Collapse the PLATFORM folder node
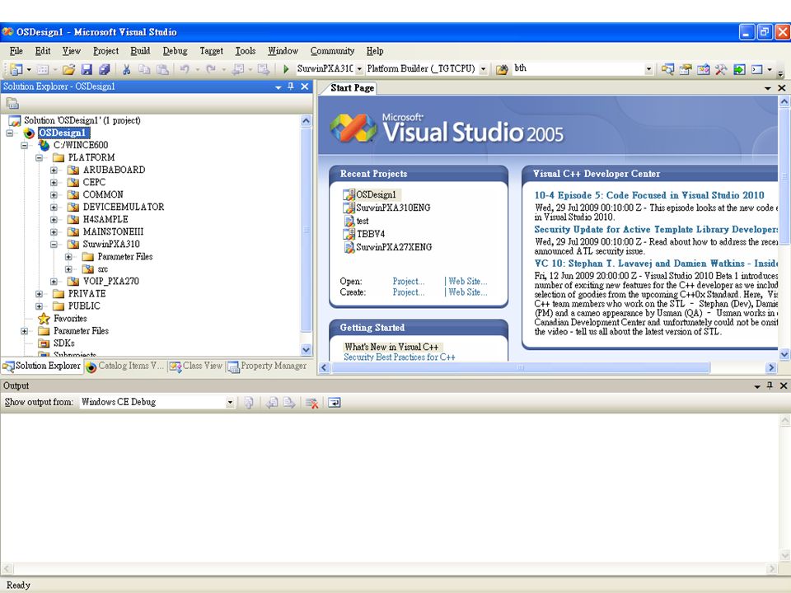791x593 pixels. click(39, 158)
